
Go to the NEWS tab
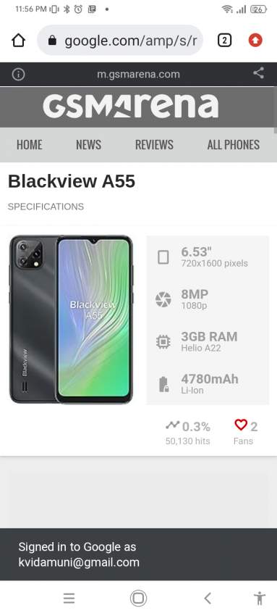click(x=88, y=144)
